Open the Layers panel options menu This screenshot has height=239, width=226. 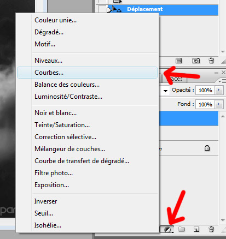pos(222,81)
